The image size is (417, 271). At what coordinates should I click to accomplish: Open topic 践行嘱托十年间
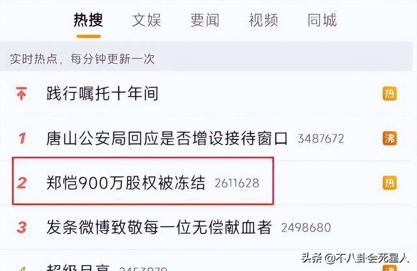(x=102, y=94)
